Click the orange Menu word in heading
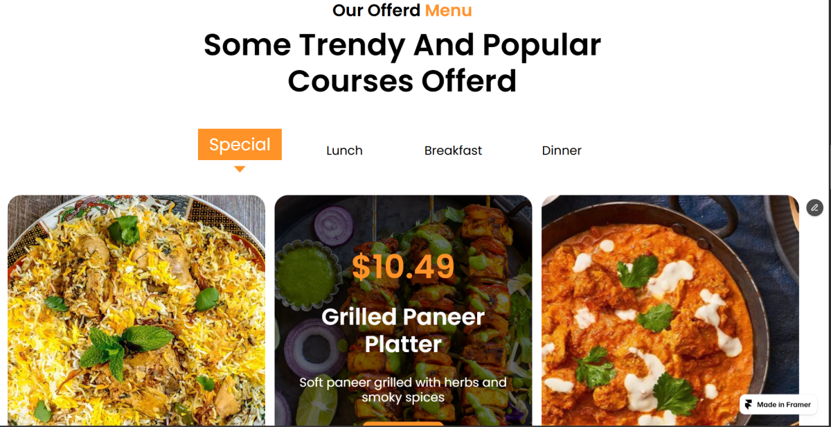The image size is (831, 427). tap(449, 10)
